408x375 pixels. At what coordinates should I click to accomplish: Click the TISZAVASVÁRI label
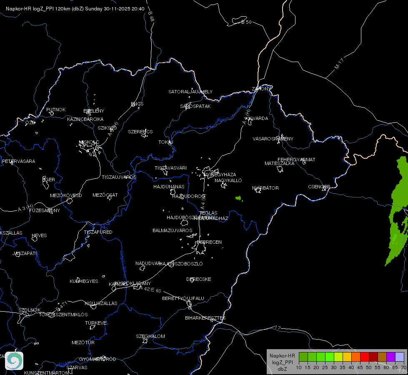pos(171,168)
